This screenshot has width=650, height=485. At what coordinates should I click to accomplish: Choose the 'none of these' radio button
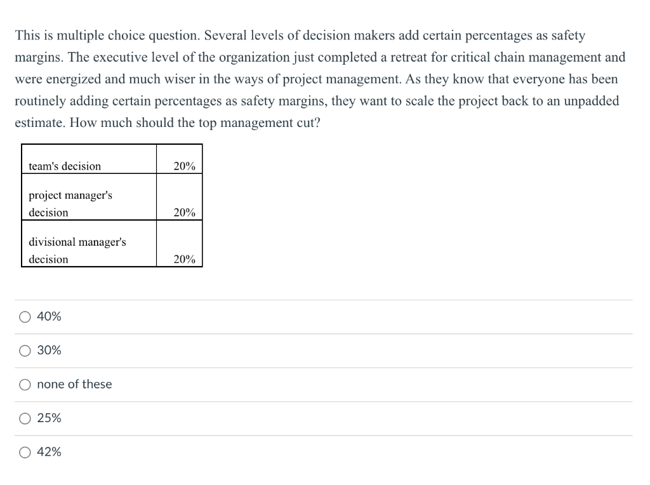pyautogui.click(x=25, y=384)
